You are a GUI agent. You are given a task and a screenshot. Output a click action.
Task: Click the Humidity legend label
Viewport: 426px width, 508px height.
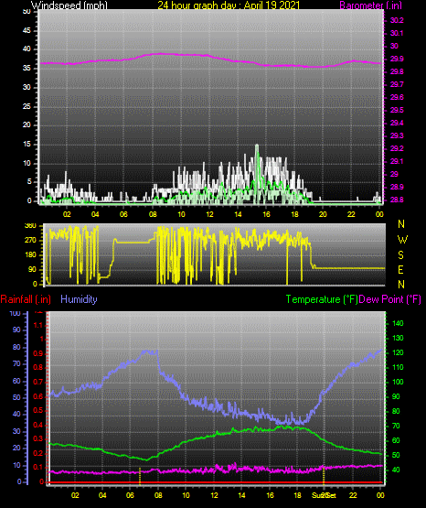tap(79, 299)
